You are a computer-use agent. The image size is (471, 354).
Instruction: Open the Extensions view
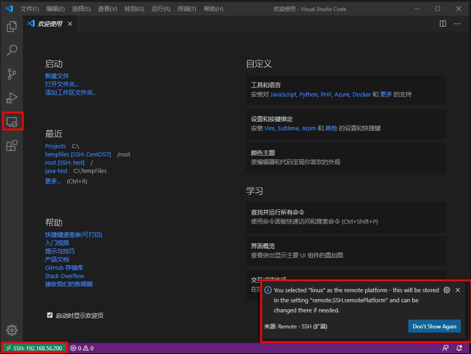pyautogui.click(x=12, y=145)
